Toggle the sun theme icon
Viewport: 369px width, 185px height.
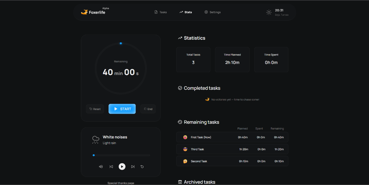(x=269, y=12)
